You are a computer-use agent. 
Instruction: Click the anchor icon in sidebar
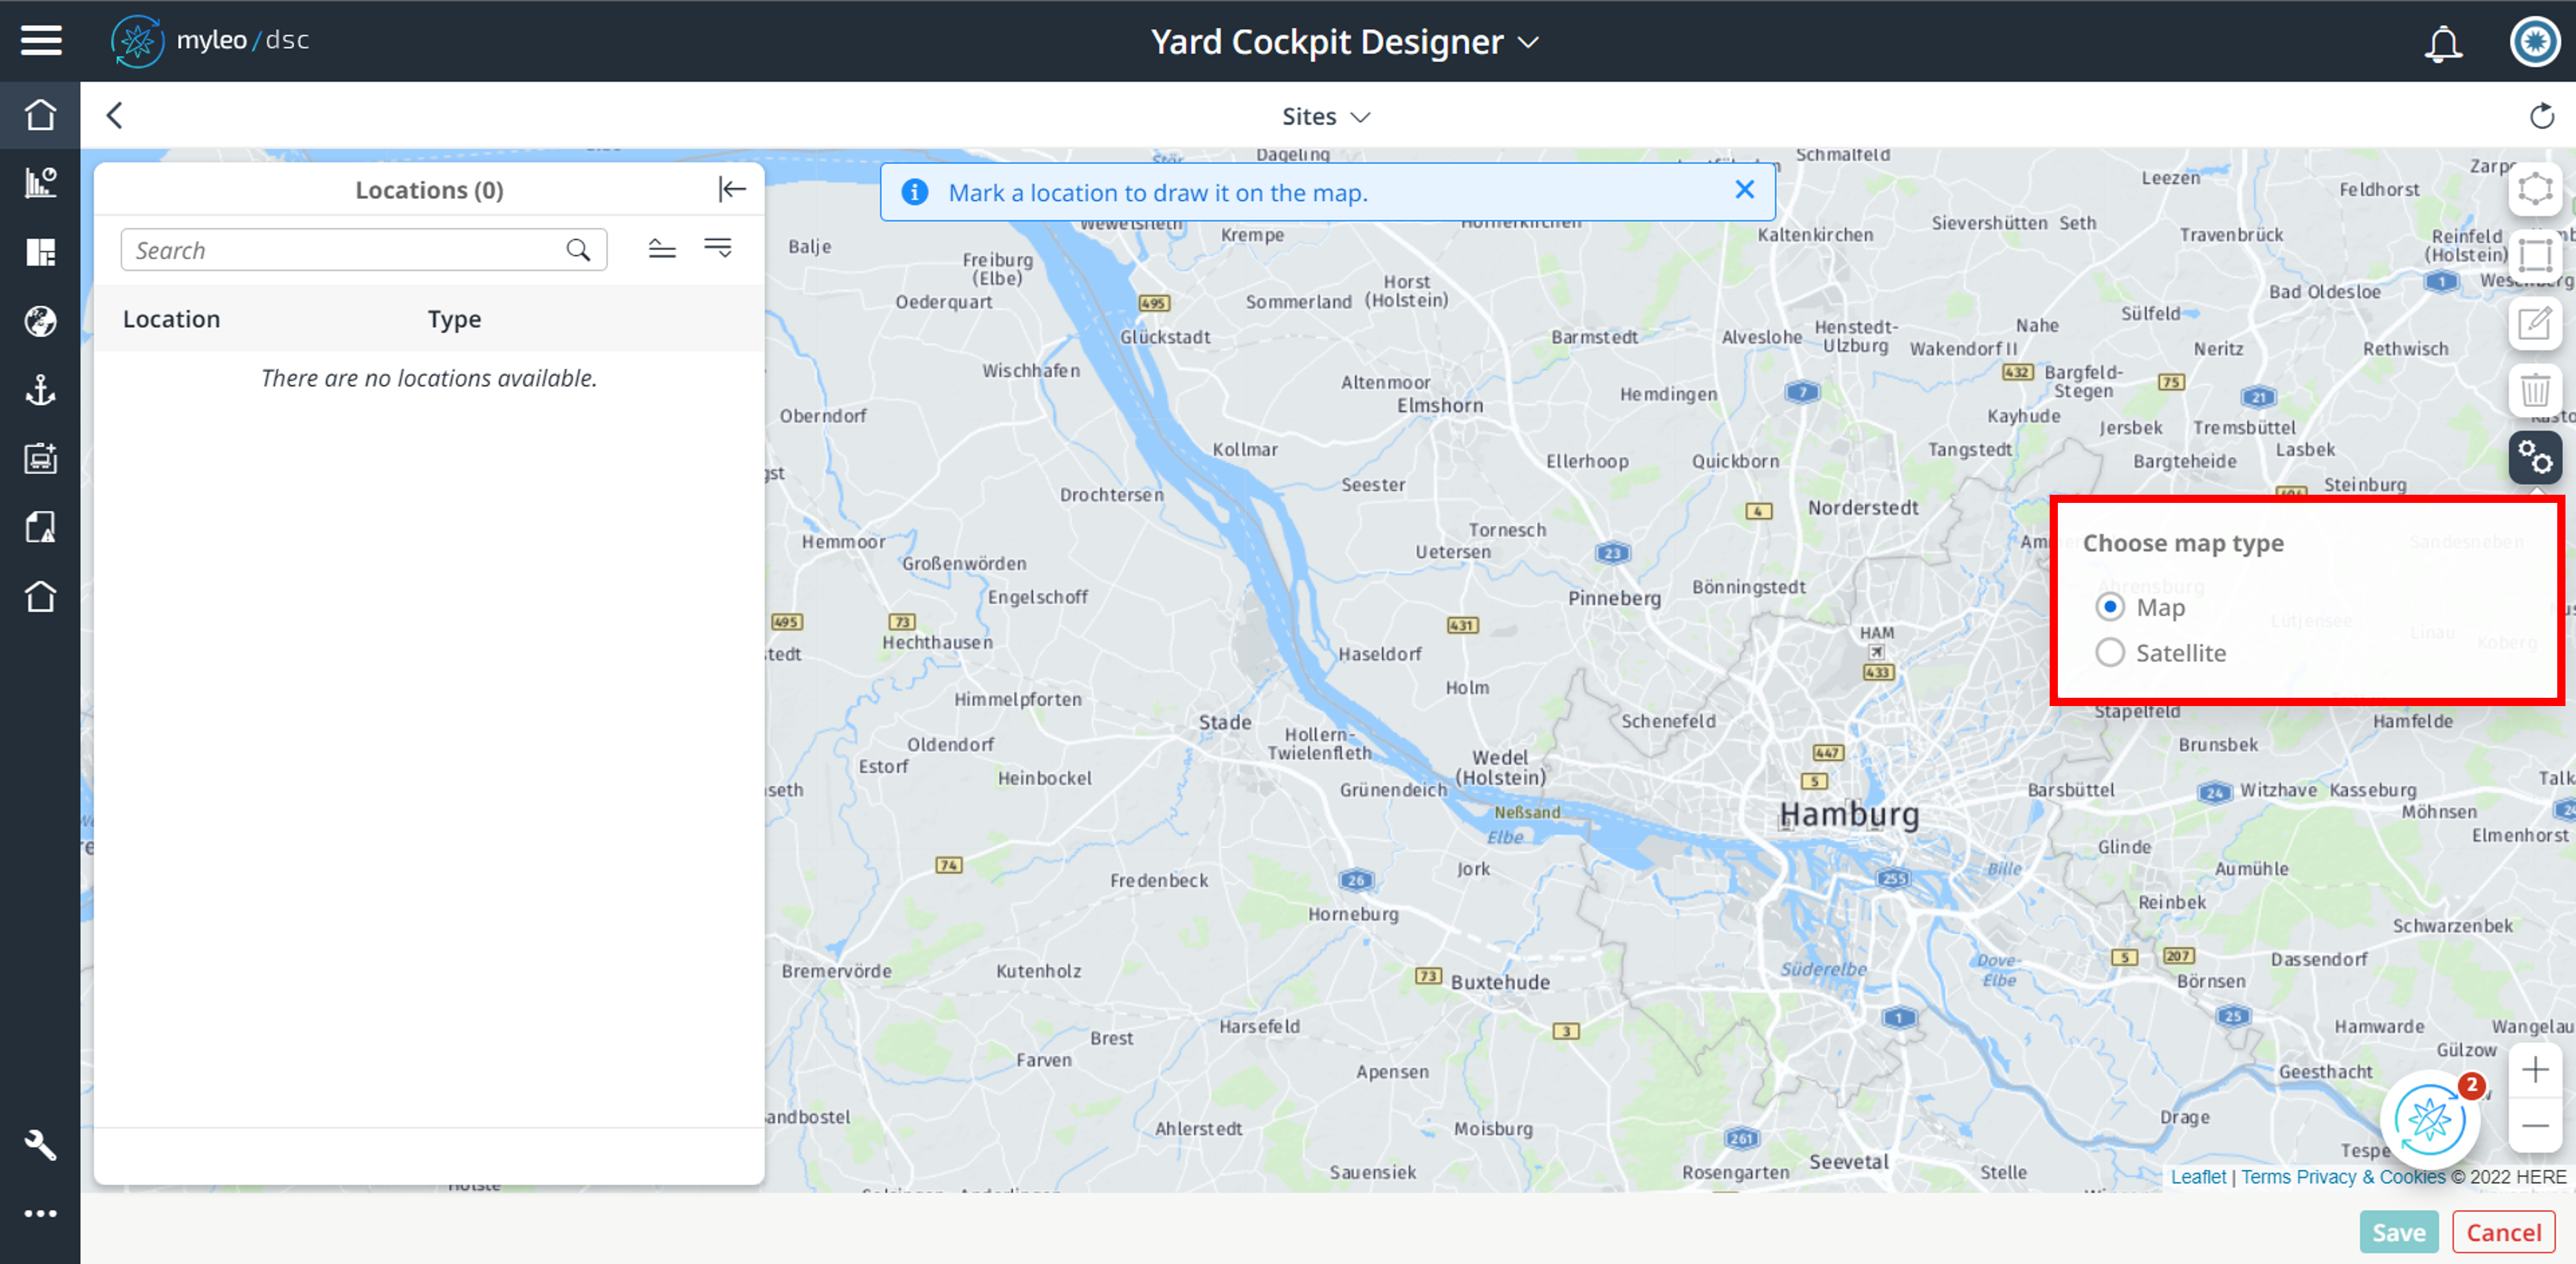click(x=40, y=390)
